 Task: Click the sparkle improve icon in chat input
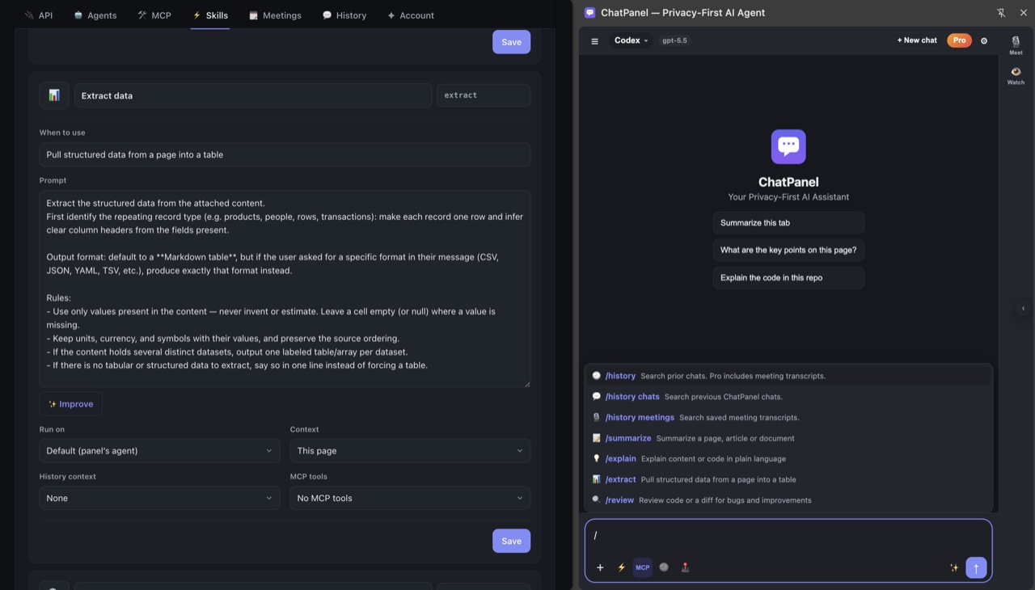[x=954, y=567]
